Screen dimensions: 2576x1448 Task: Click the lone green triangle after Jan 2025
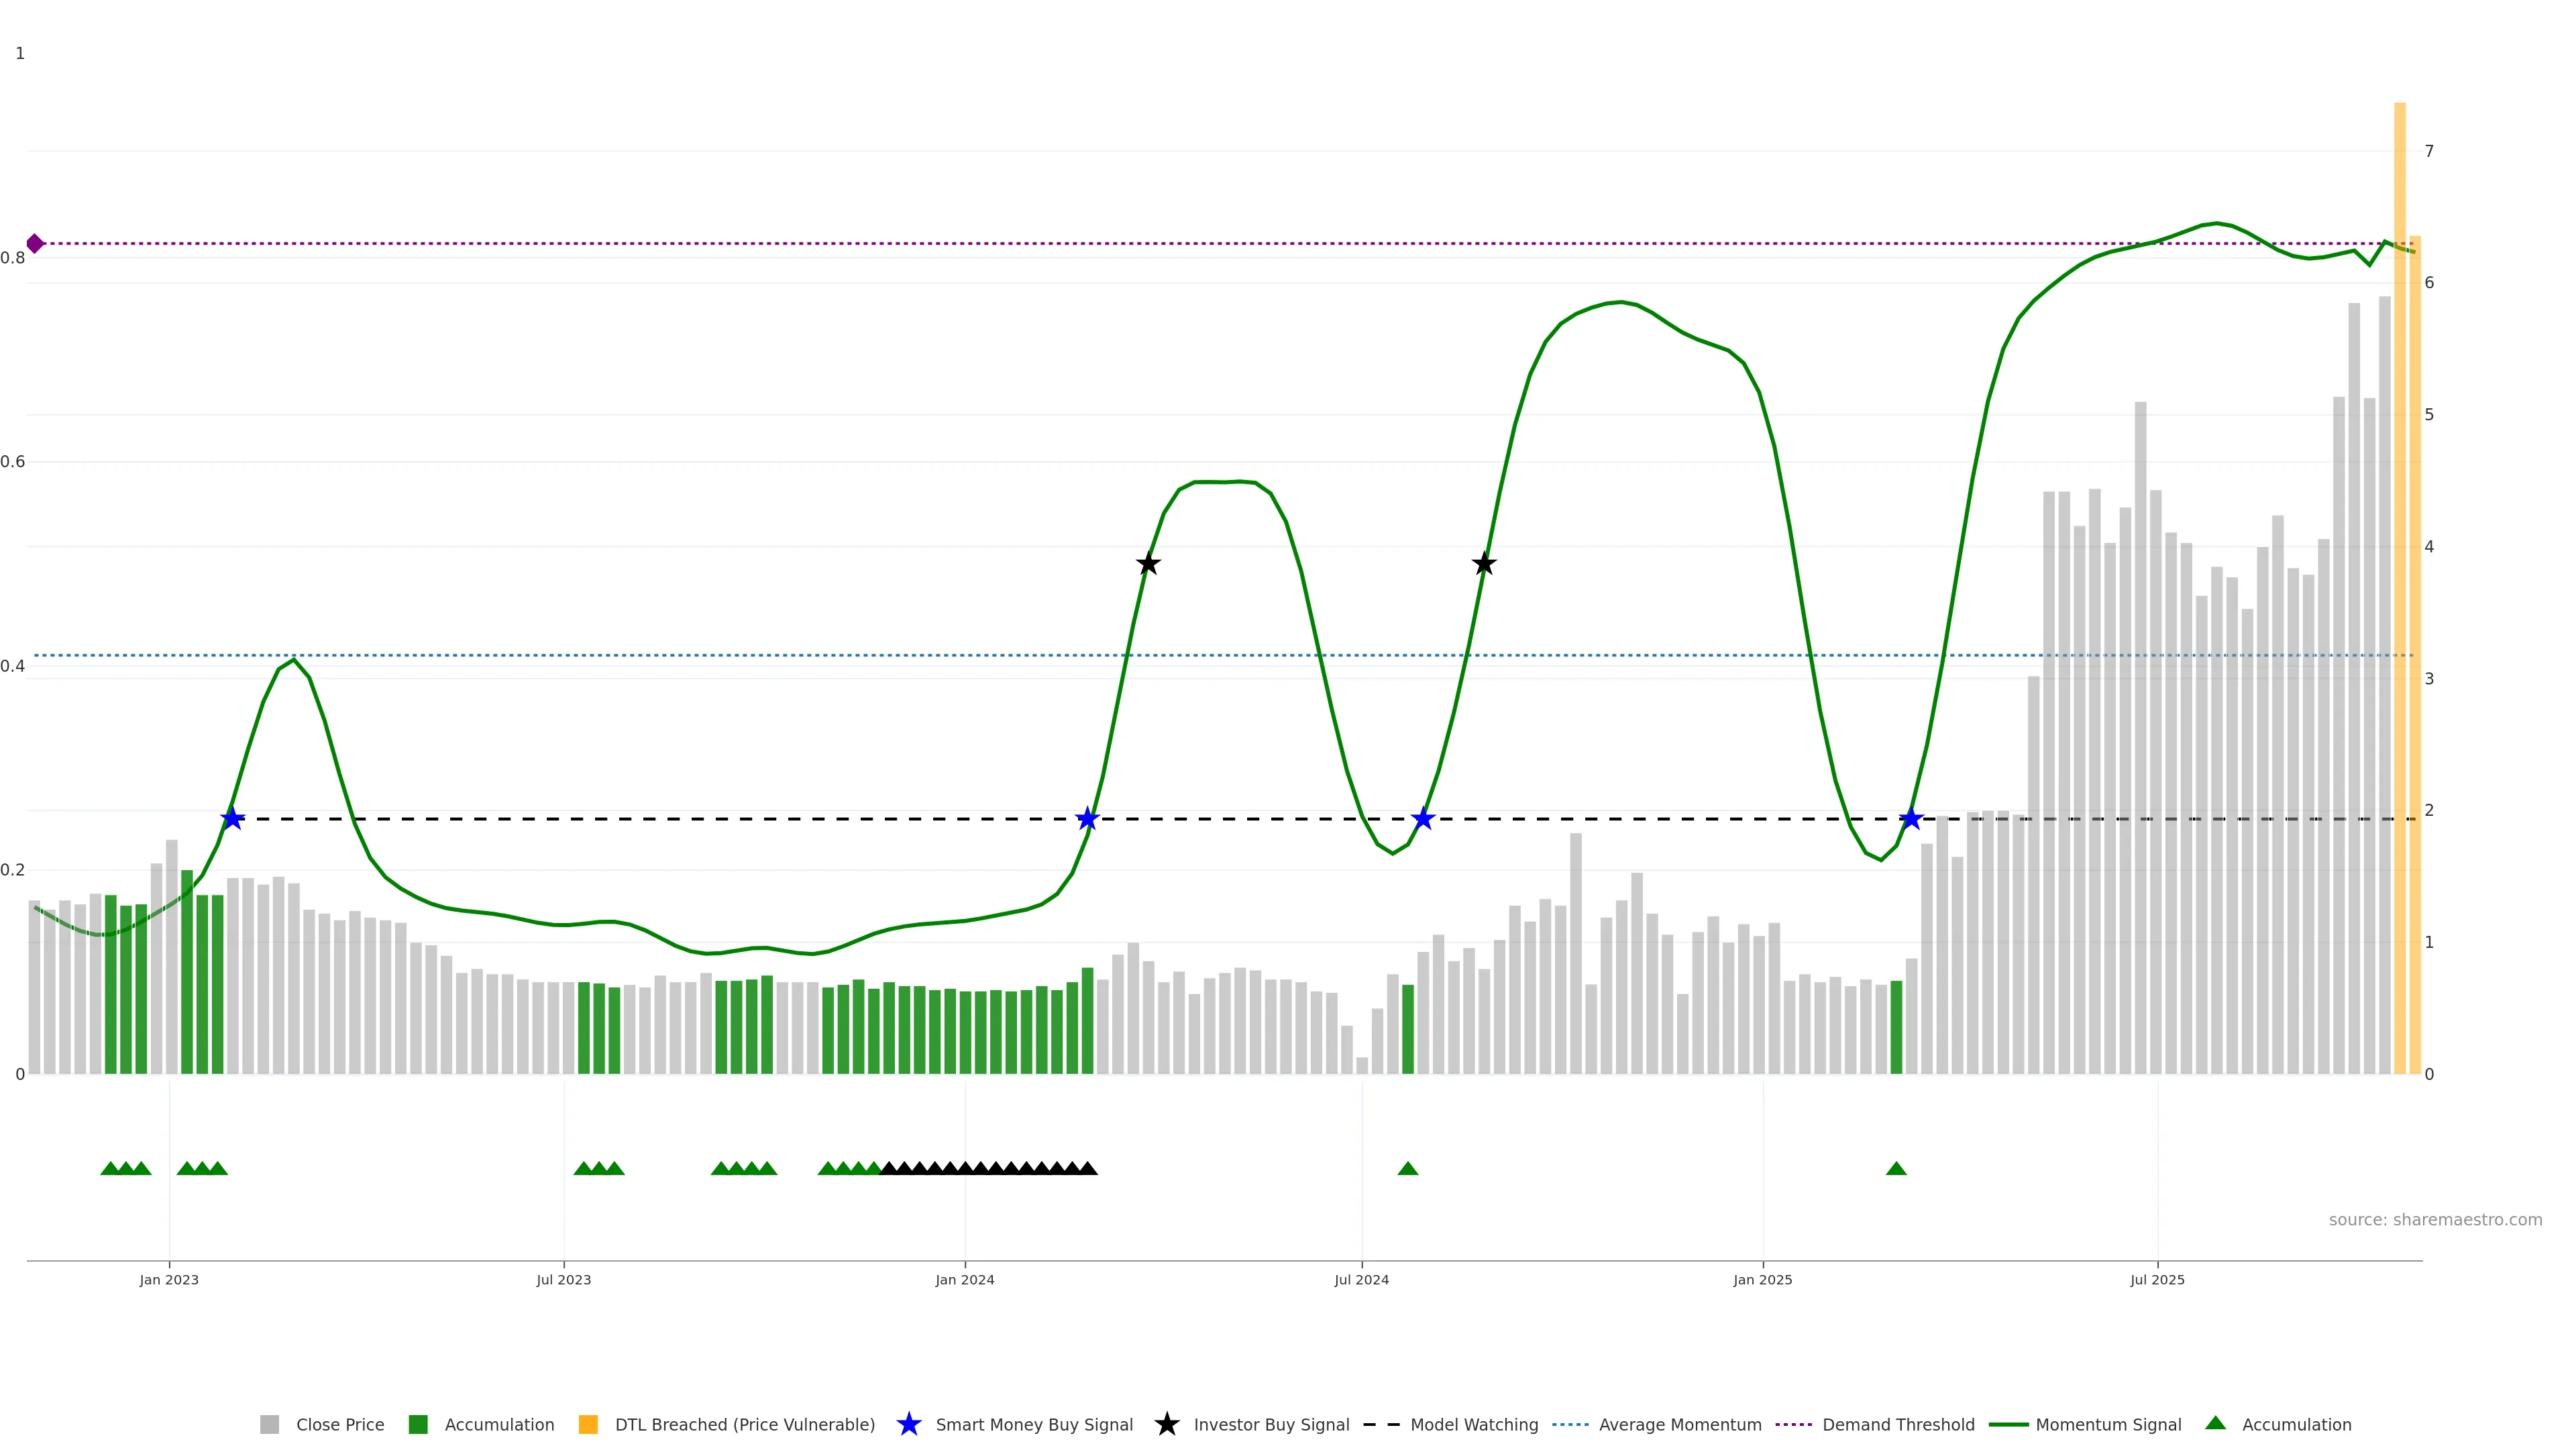point(1896,1168)
